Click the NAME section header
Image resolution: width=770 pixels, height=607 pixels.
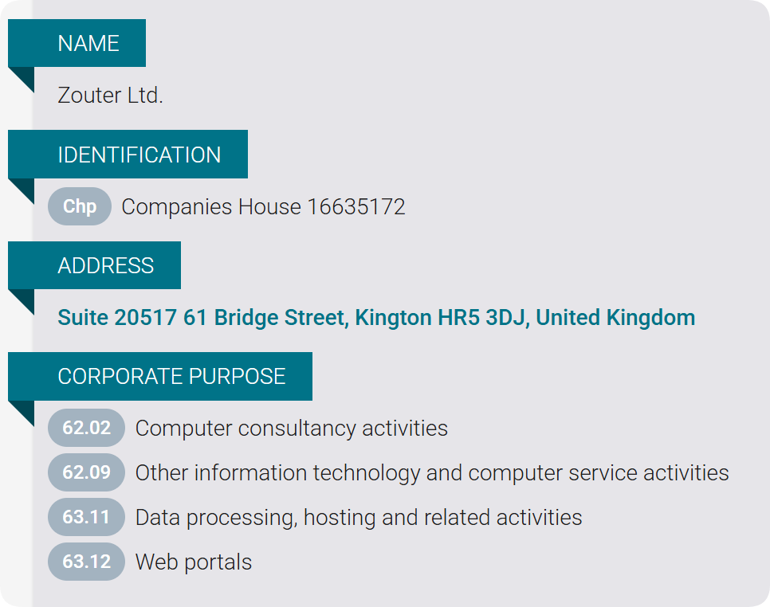pyautogui.click(x=88, y=43)
